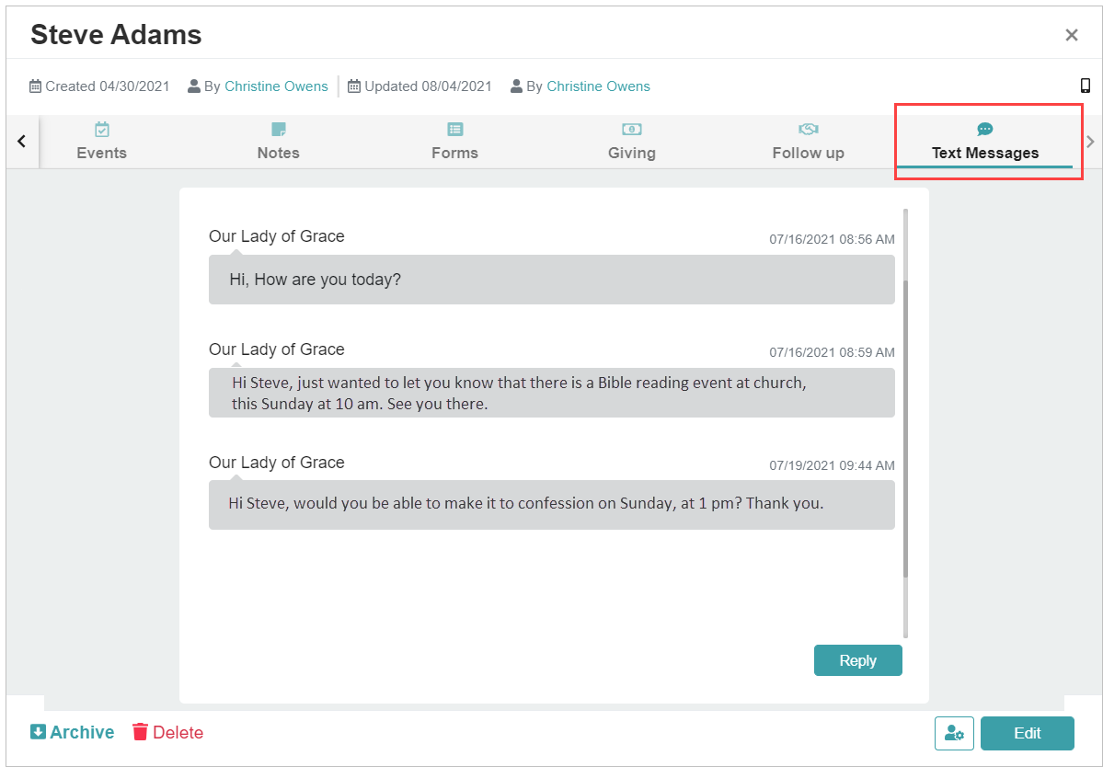The width and height of the screenshot is (1103, 767).
Task: Click the Edit button
Action: [1027, 733]
